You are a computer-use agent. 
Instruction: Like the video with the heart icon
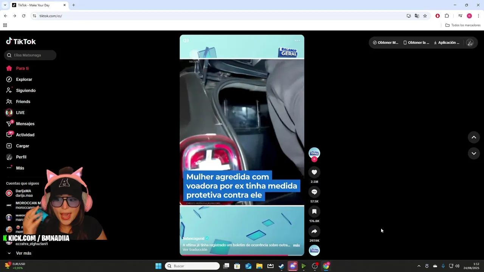[x=314, y=172]
